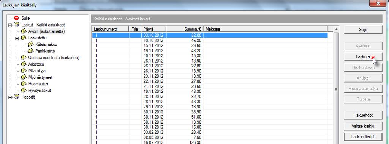Select invoice row dated 23.11.2012
The image size is (389, 144).
point(210,76)
